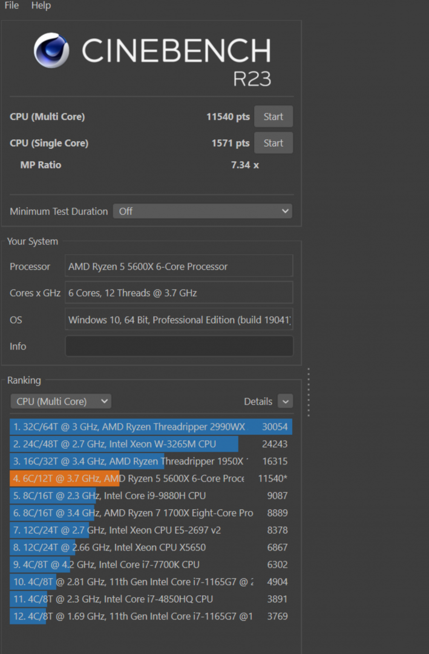Start the CPU Multi Core test
This screenshot has height=654, width=429.
[273, 116]
